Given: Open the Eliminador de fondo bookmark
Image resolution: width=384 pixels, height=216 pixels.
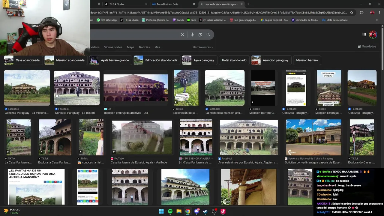Looking at the screenshot, I should pyautogui.click(x=304, y=20).
